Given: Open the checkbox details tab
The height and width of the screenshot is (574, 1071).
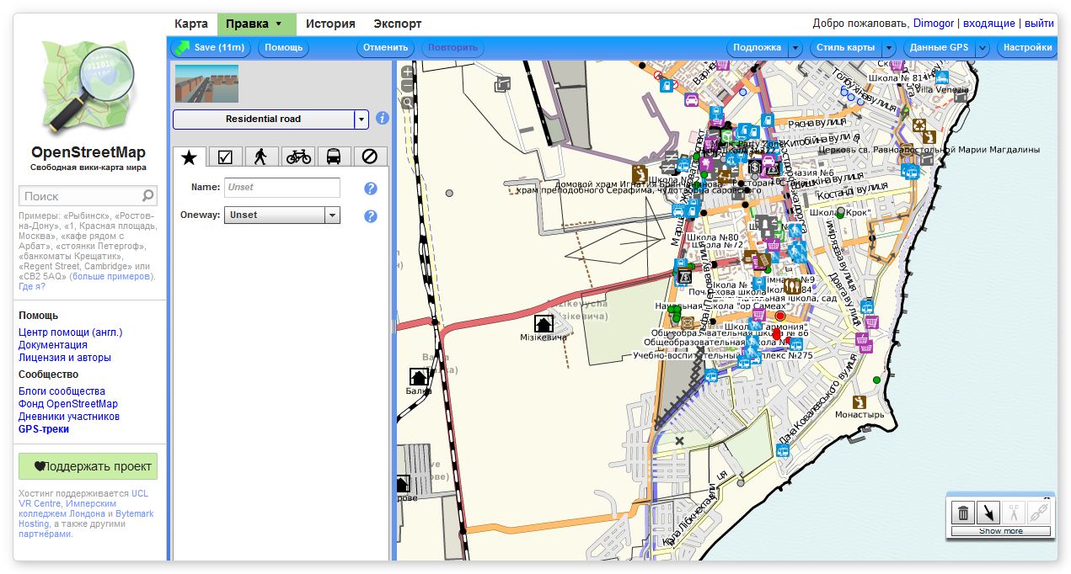Looking at the screenshot, I should [225, 157].
